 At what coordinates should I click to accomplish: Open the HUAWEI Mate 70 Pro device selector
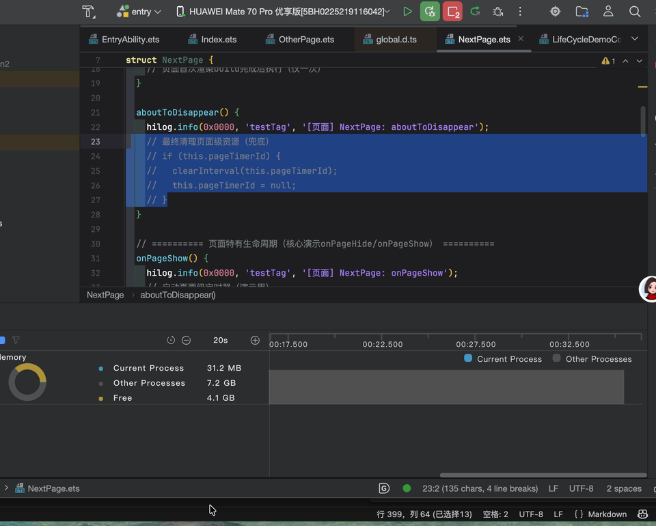click(282, 12)
